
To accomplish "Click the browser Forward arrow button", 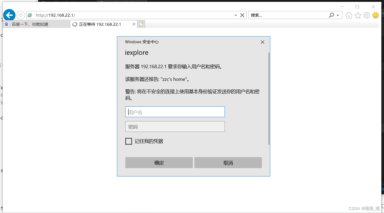I will click(x=21, y=15).
